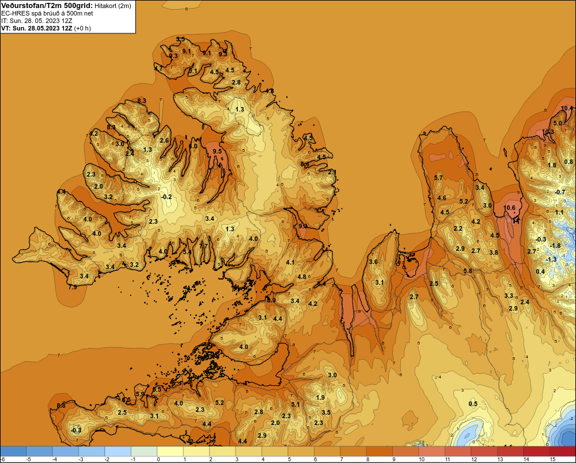Click the 7.7 temperature value
This screenshot has width=576, height=463.
203,247
